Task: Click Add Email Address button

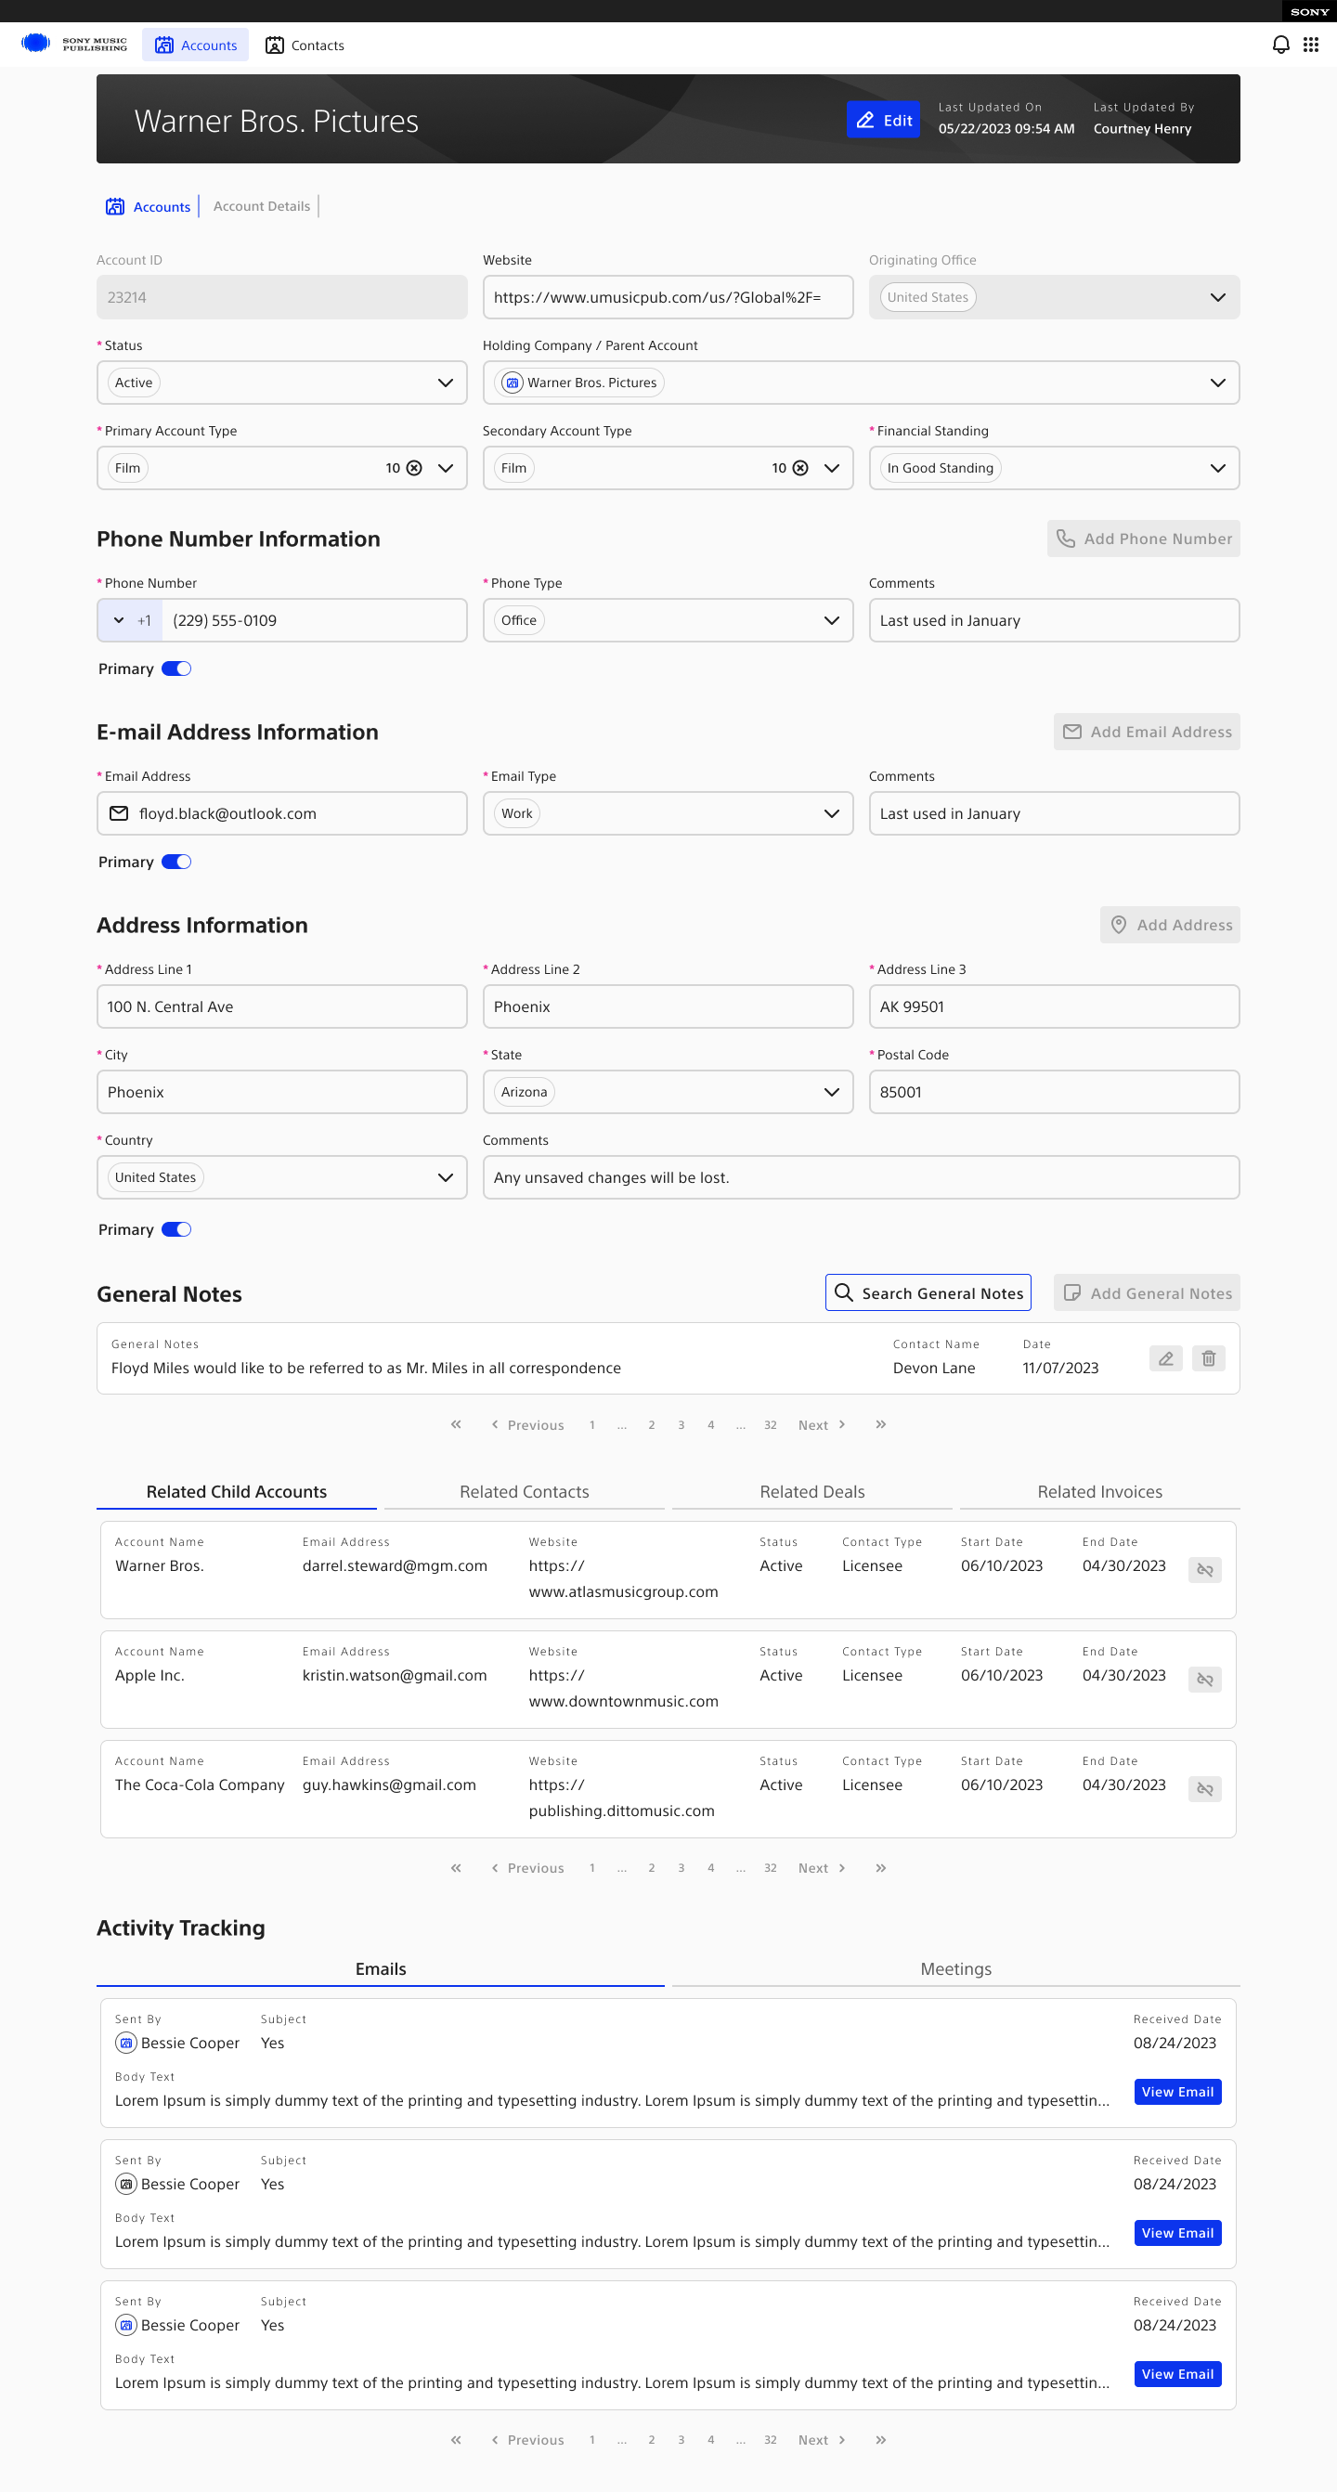Action: click(x=1147, y=733)
